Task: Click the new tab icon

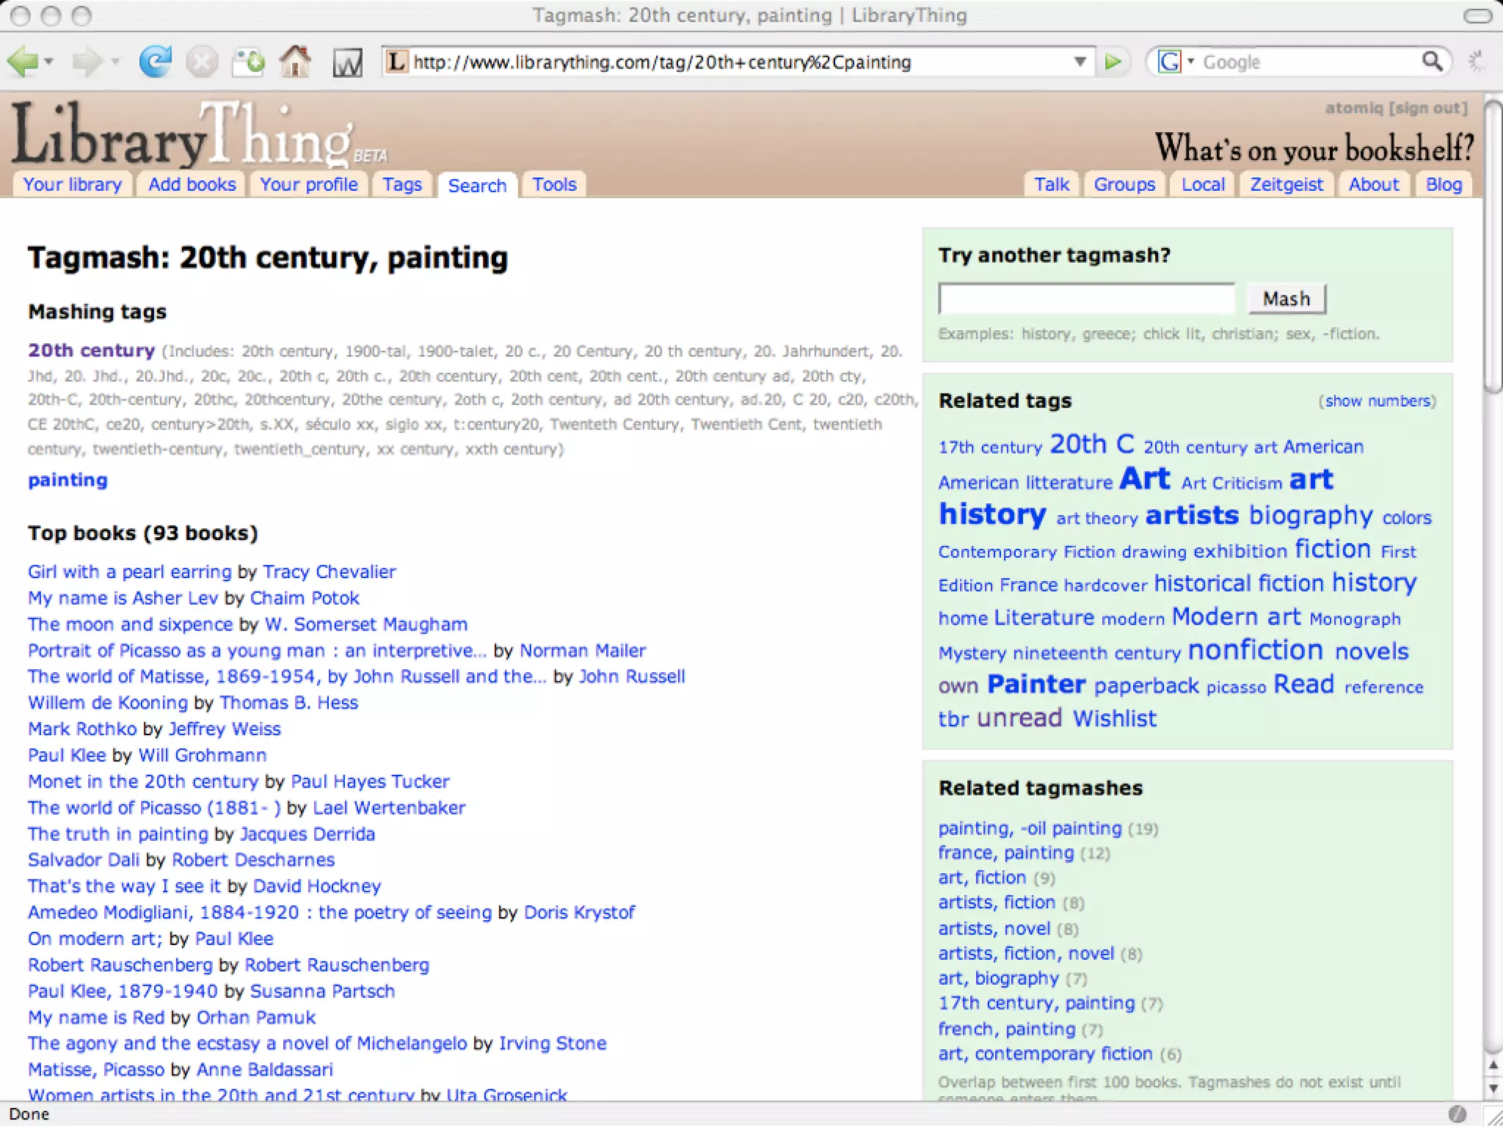Action: point(248,62)
